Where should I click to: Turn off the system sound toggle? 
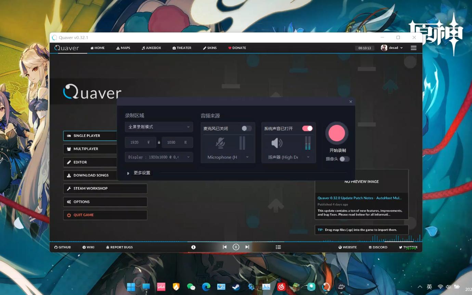pos(307,128)
